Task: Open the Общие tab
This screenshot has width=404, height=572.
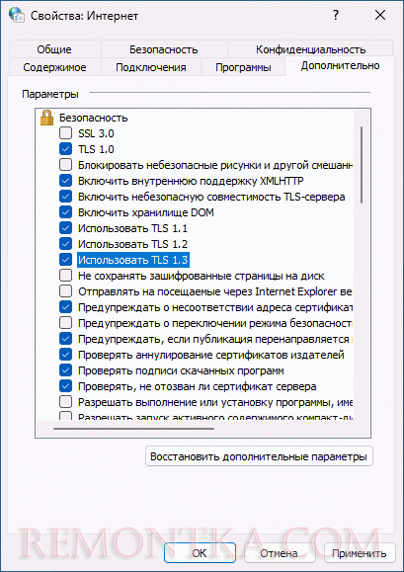Action: [x=54, y=48]
